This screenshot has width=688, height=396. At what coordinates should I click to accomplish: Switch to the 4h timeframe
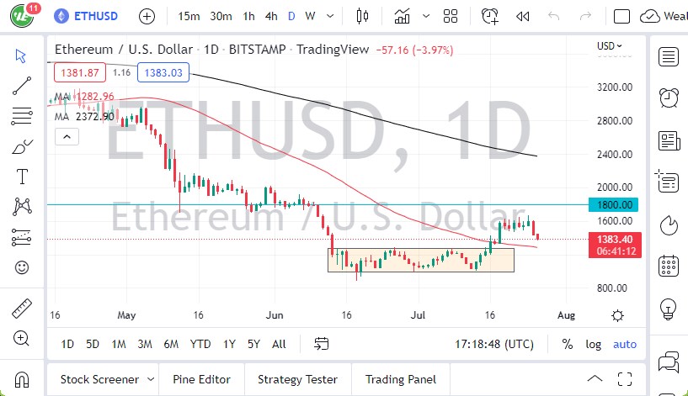(271, 17)
